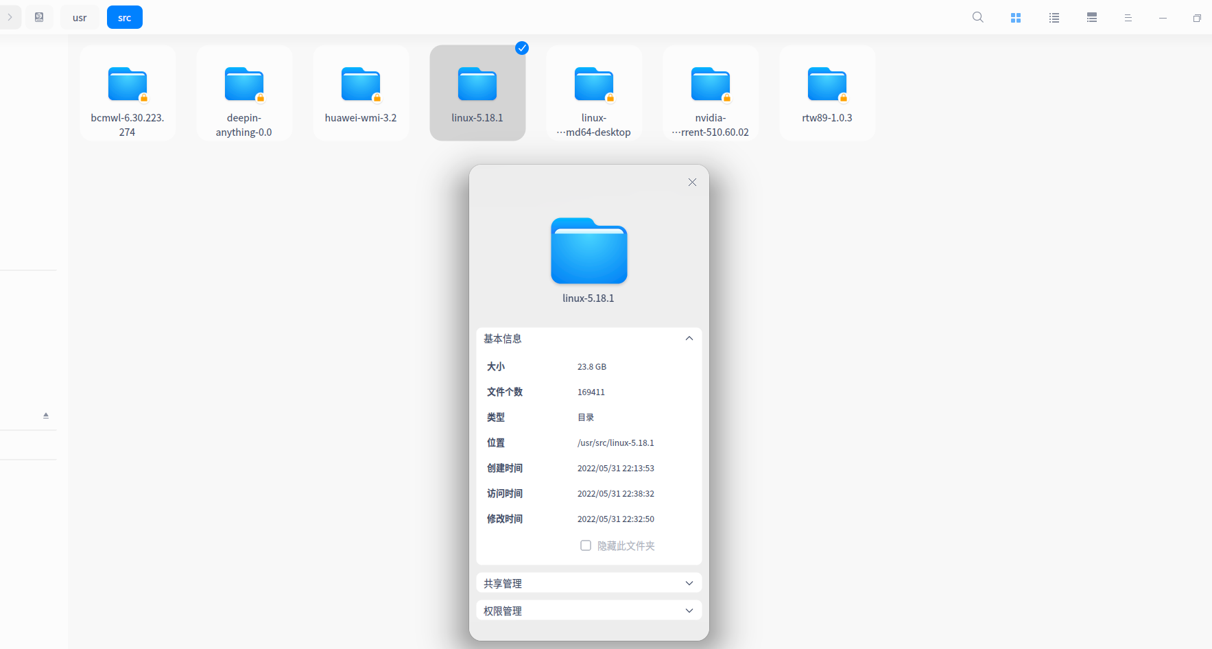Eject the mounted device in the sidebar
The height and width of the screenshot is (649, 1212).
(x=45, y=414)
